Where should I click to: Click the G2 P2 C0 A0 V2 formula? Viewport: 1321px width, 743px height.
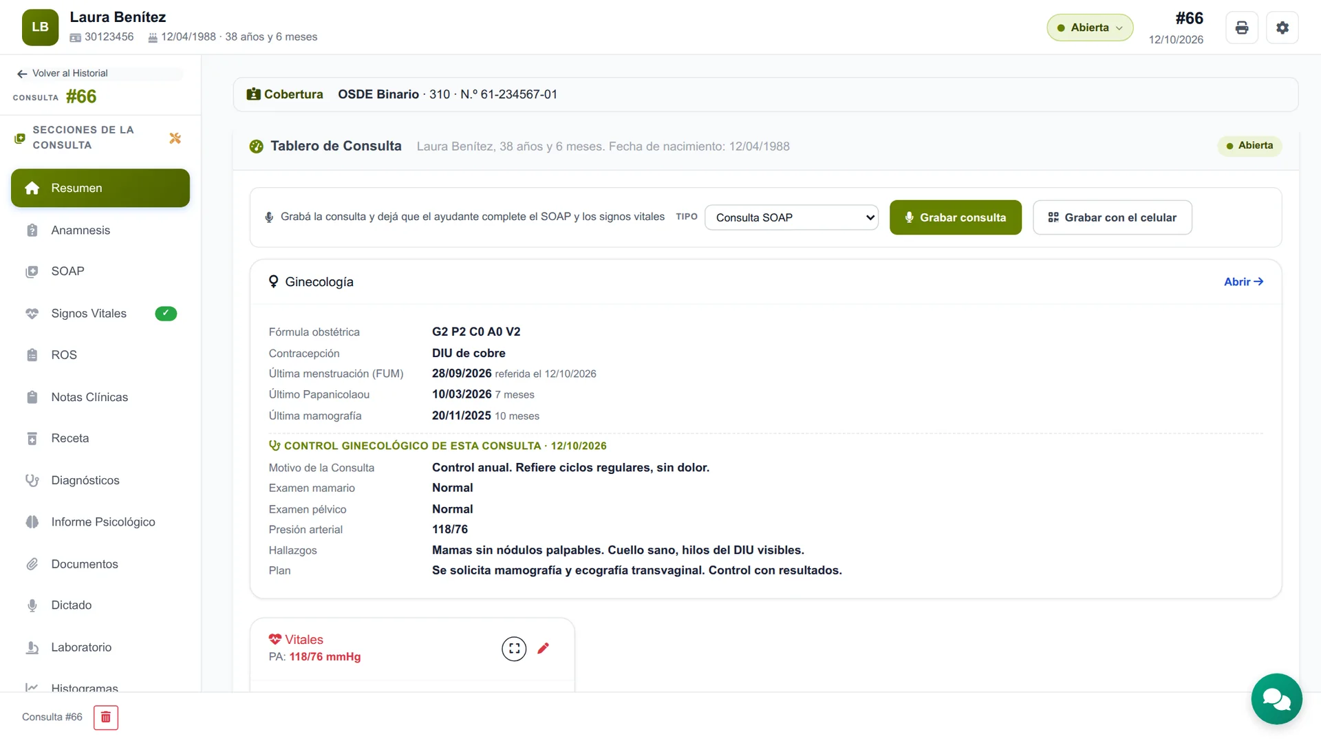tap(476, 332)
